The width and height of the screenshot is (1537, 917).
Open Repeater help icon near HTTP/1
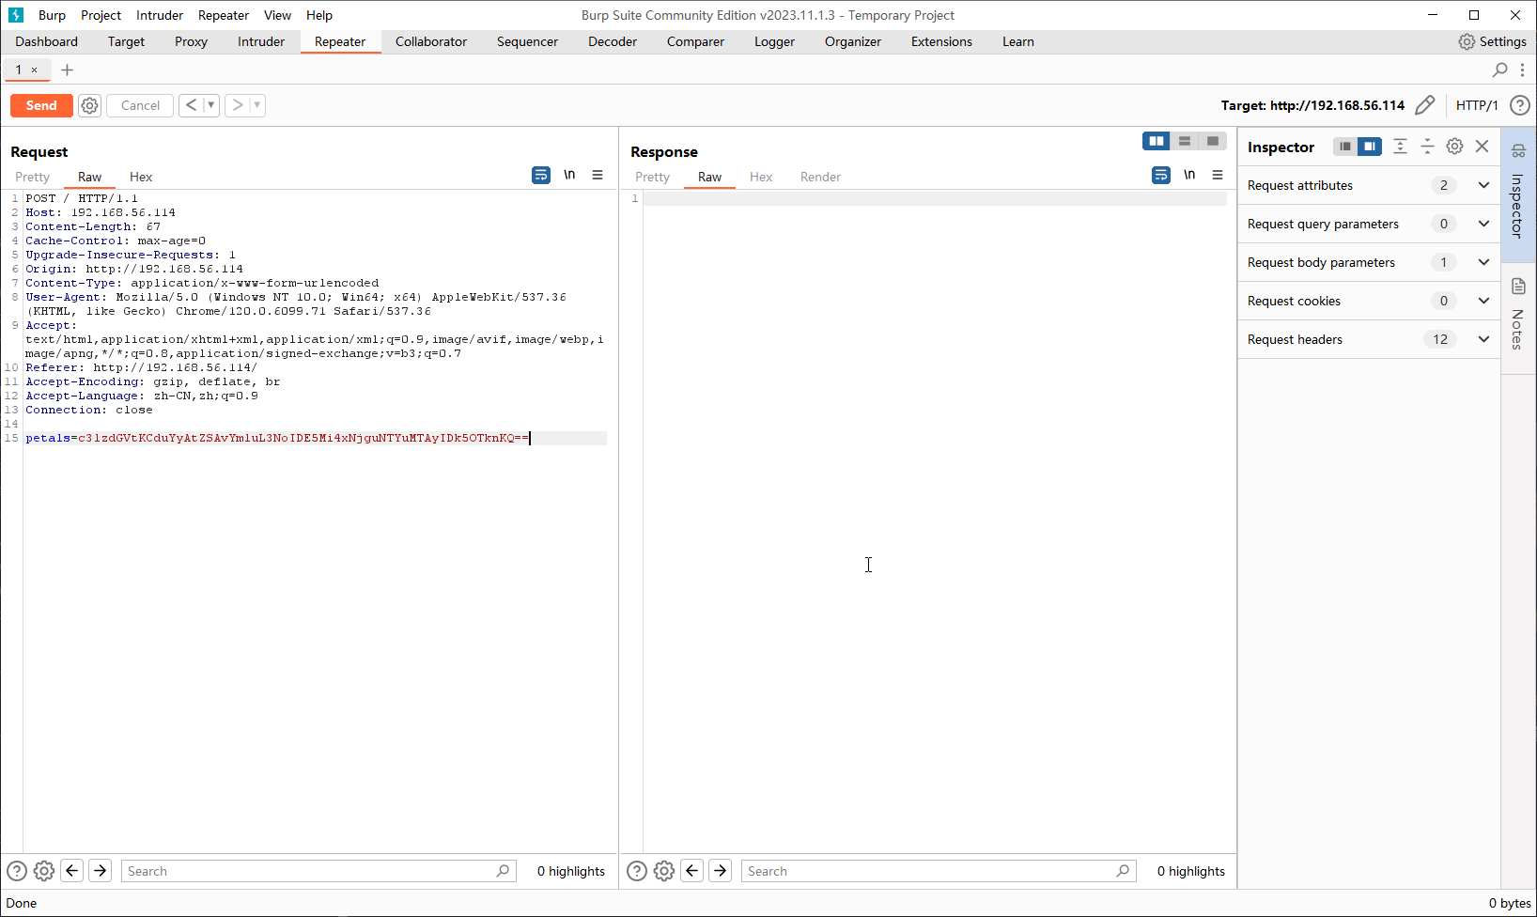1519,105
